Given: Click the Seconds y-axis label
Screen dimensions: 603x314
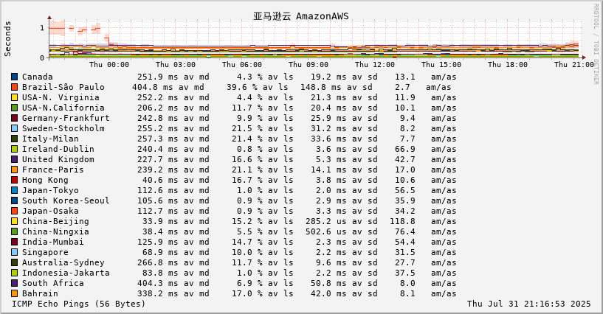Looking at the screenshot, I should 7,39.
